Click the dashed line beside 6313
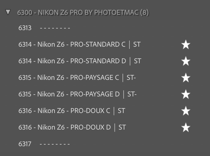The image size is (210, 156). [55, 28]
